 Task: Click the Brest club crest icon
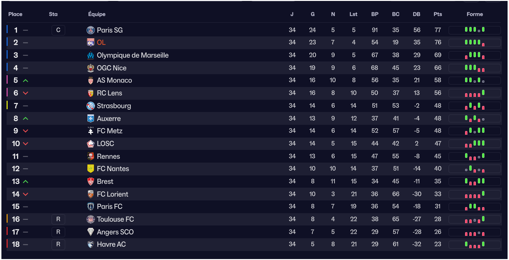pos(91,182)
